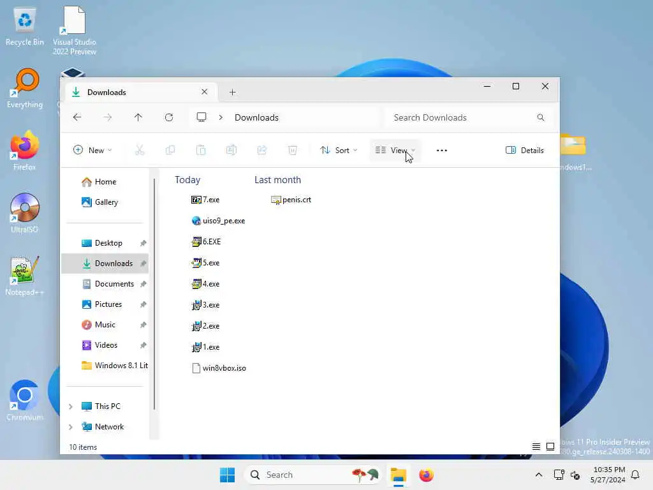Select Music in navigation pane

click(x=105, y=325)
